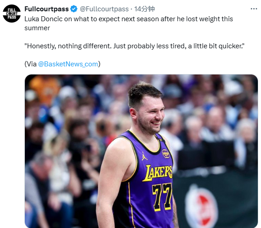Click the tweet text about Luka Doncic

pyautogui.click(x=129, y=23)
